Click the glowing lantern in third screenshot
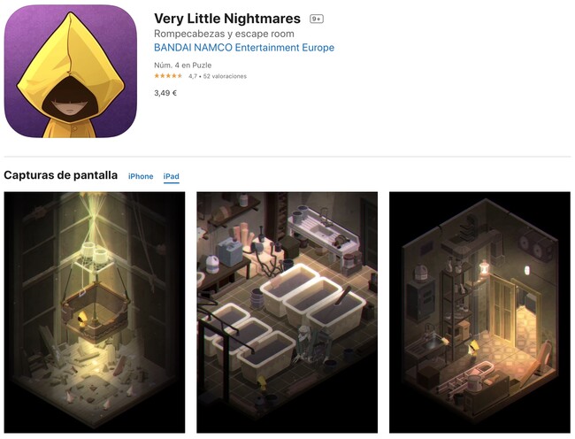Image resolution: width=575 pixels, height=439 pixels. click(485, 268)
